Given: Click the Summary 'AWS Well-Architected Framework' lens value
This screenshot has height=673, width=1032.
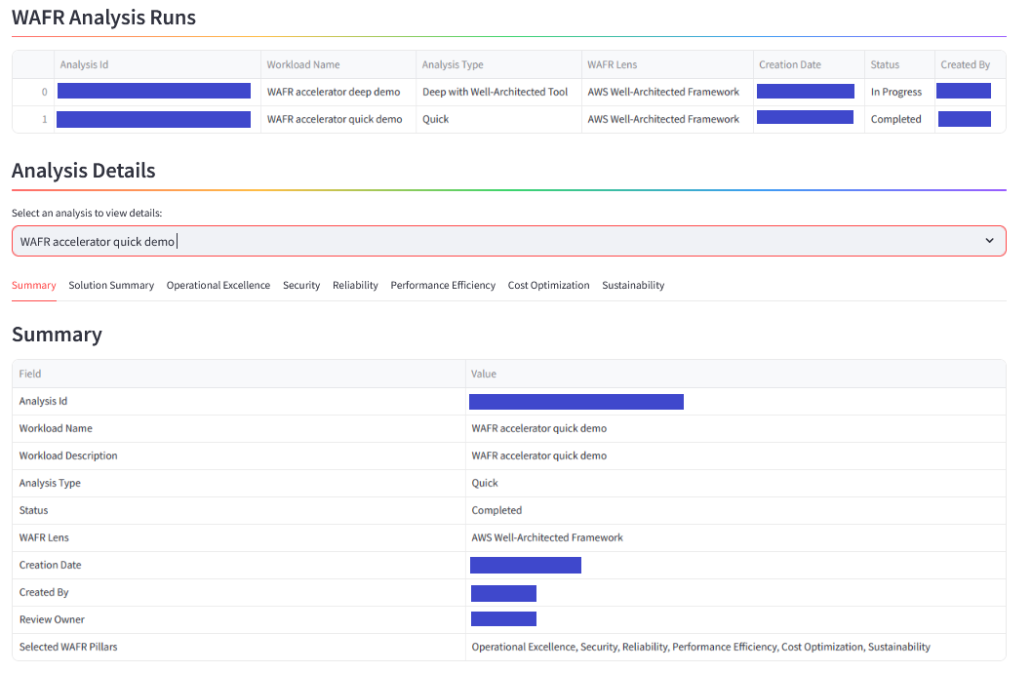Looking at the screenshot, I should coord(735,537).
